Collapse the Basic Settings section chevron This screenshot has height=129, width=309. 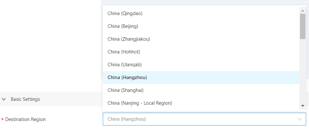4,99
